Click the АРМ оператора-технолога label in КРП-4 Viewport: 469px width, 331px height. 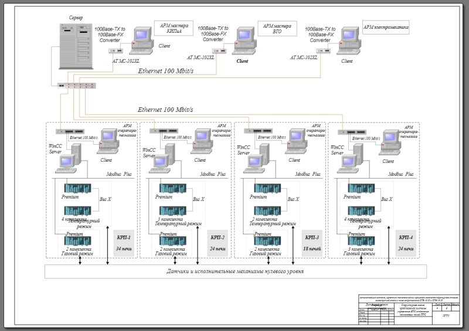pyautogui.click(x=409, y=132)
